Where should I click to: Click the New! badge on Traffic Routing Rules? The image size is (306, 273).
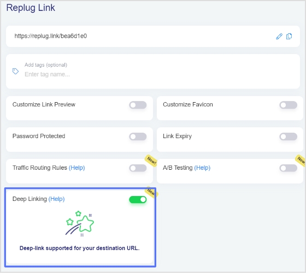[151, 161]
